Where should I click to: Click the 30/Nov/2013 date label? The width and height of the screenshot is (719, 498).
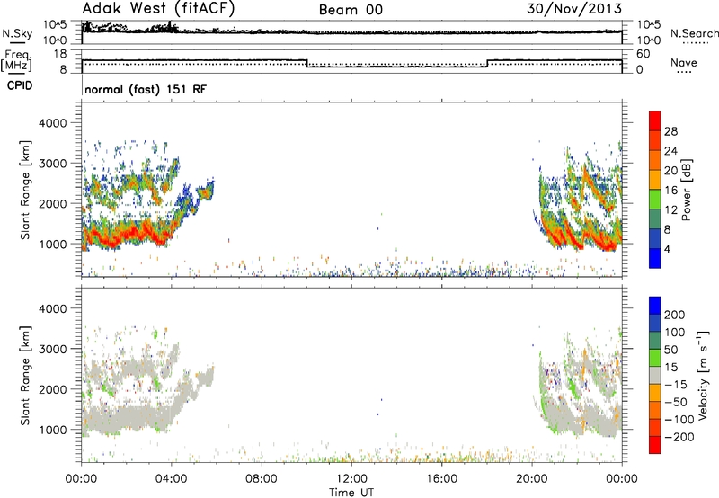pyautogui.click(x=574, y=9)
